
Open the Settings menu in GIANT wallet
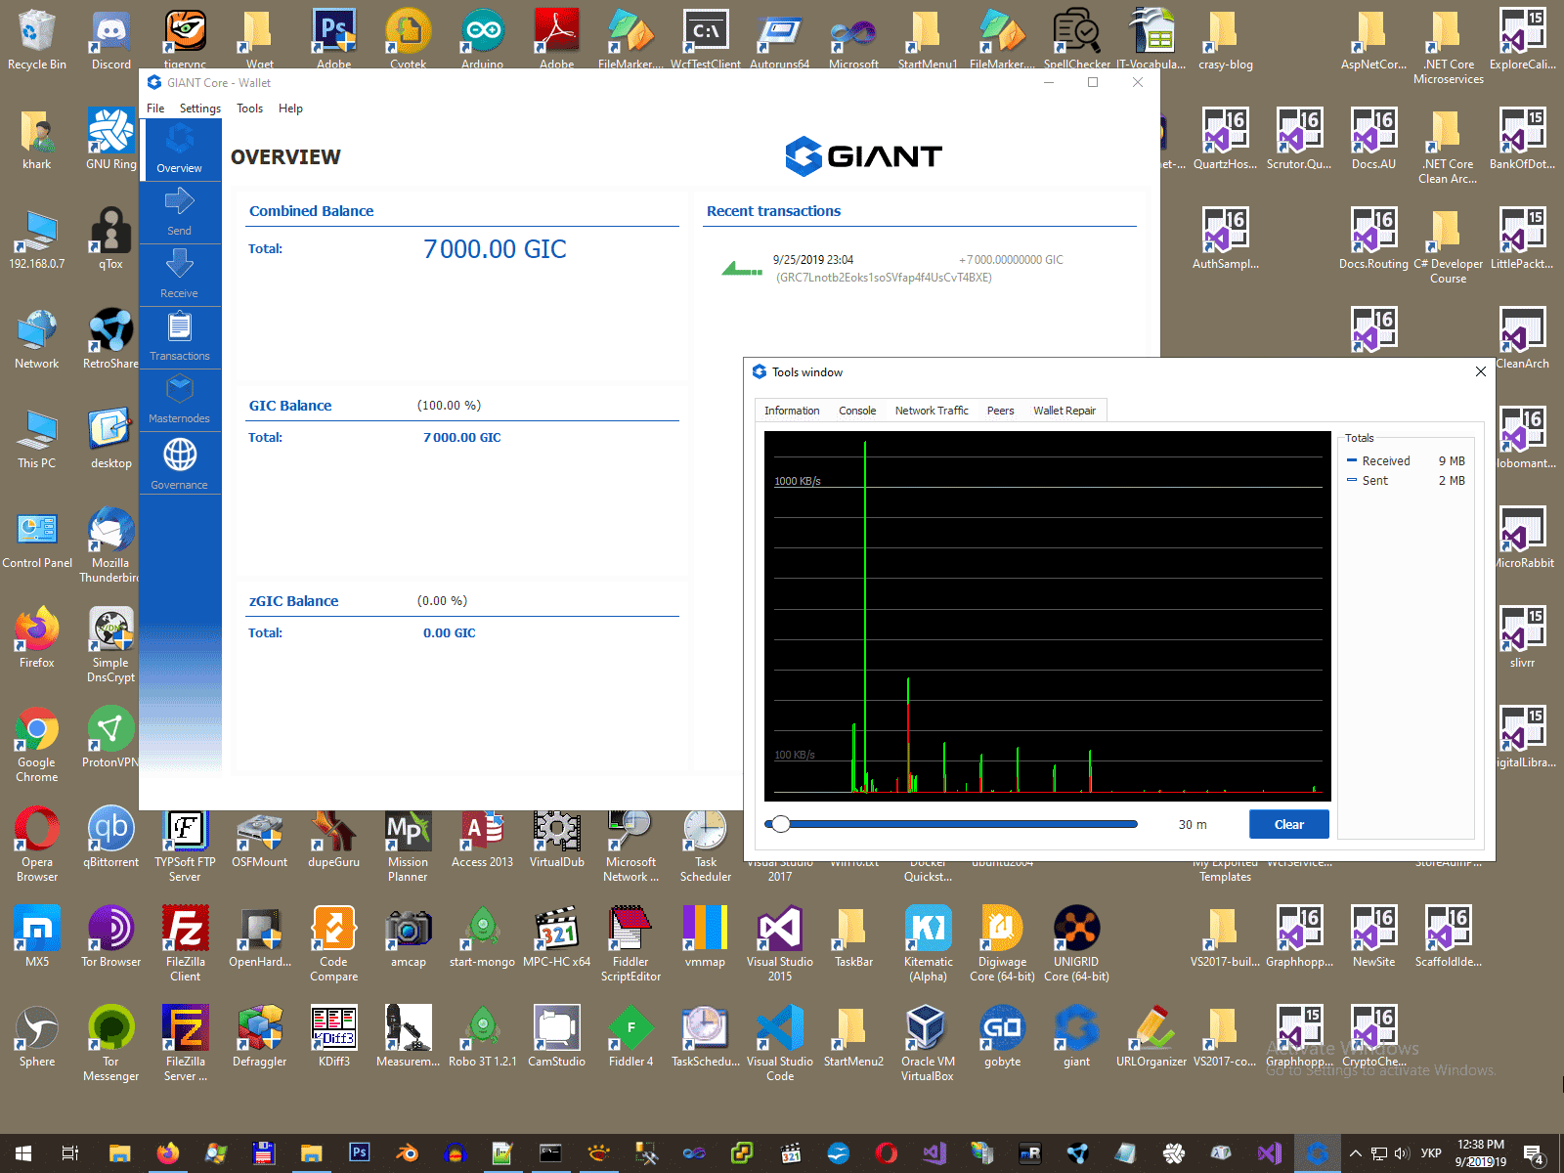pos(200,109)
